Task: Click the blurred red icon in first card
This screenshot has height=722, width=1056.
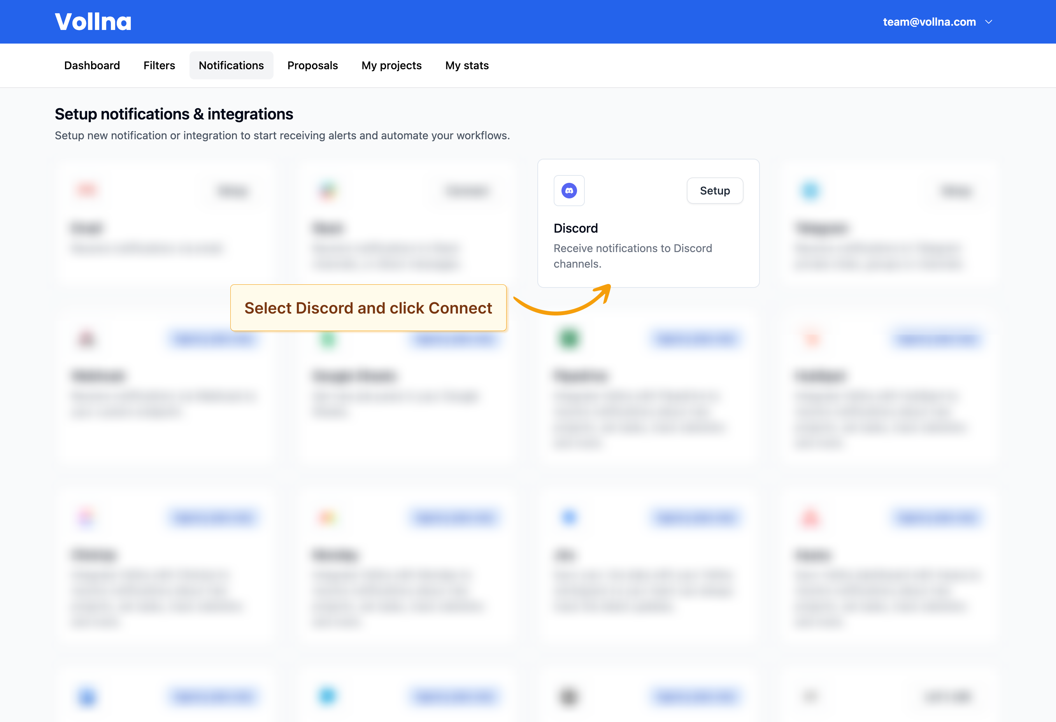Action: pyautogui.click(x=86, y=189)
